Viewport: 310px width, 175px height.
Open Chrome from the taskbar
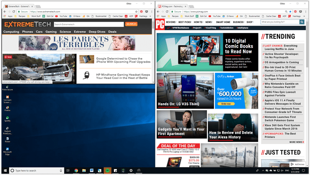tap(76, 170)
